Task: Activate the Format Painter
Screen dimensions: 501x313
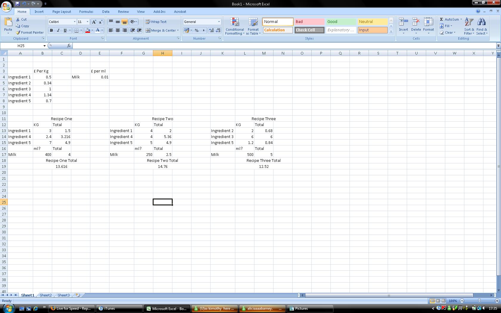Action: pos(30,32)
